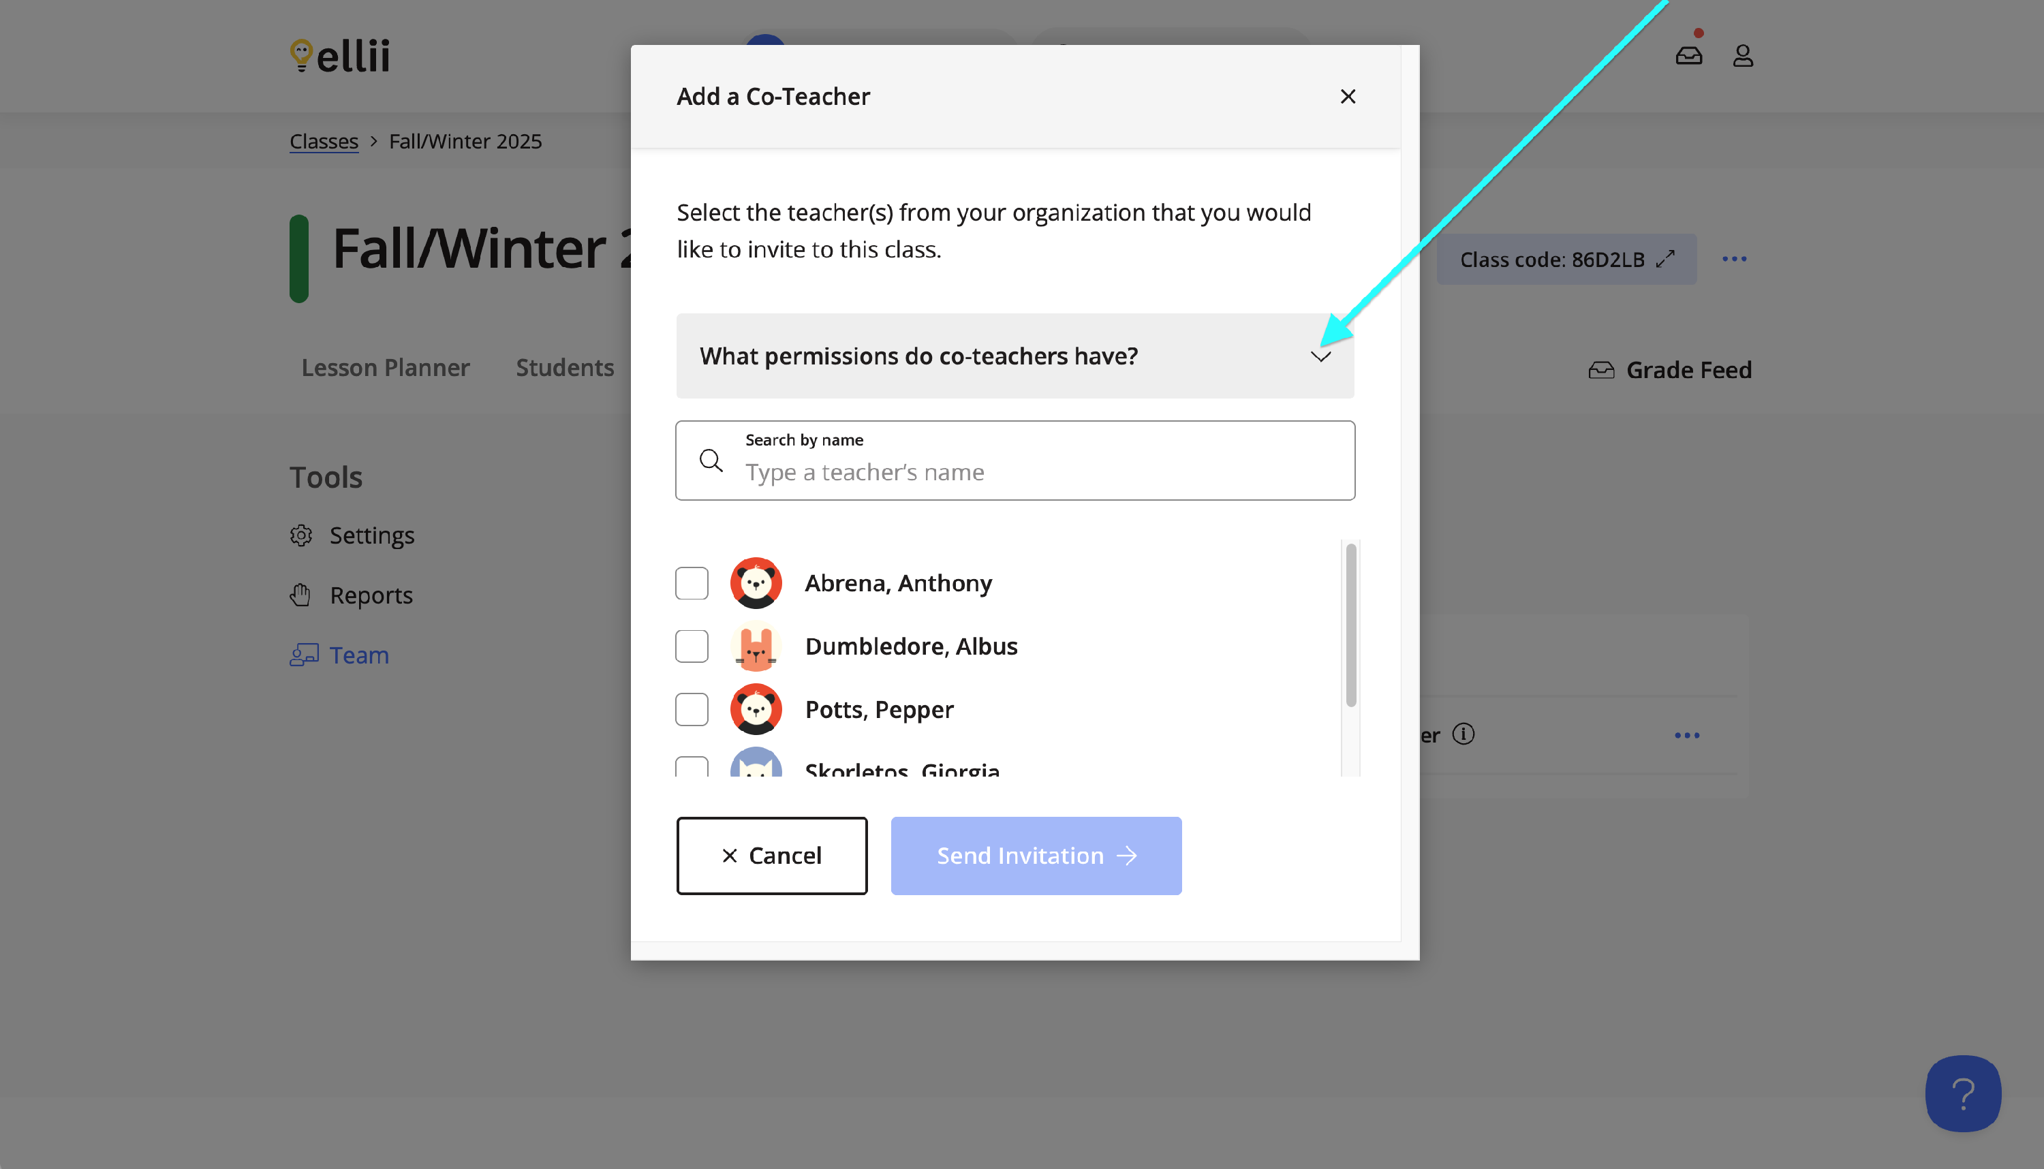Select the Dumbledore, Albus checkbox
This screenshot has height=1169, width=2044.
[x=692, y=646]
